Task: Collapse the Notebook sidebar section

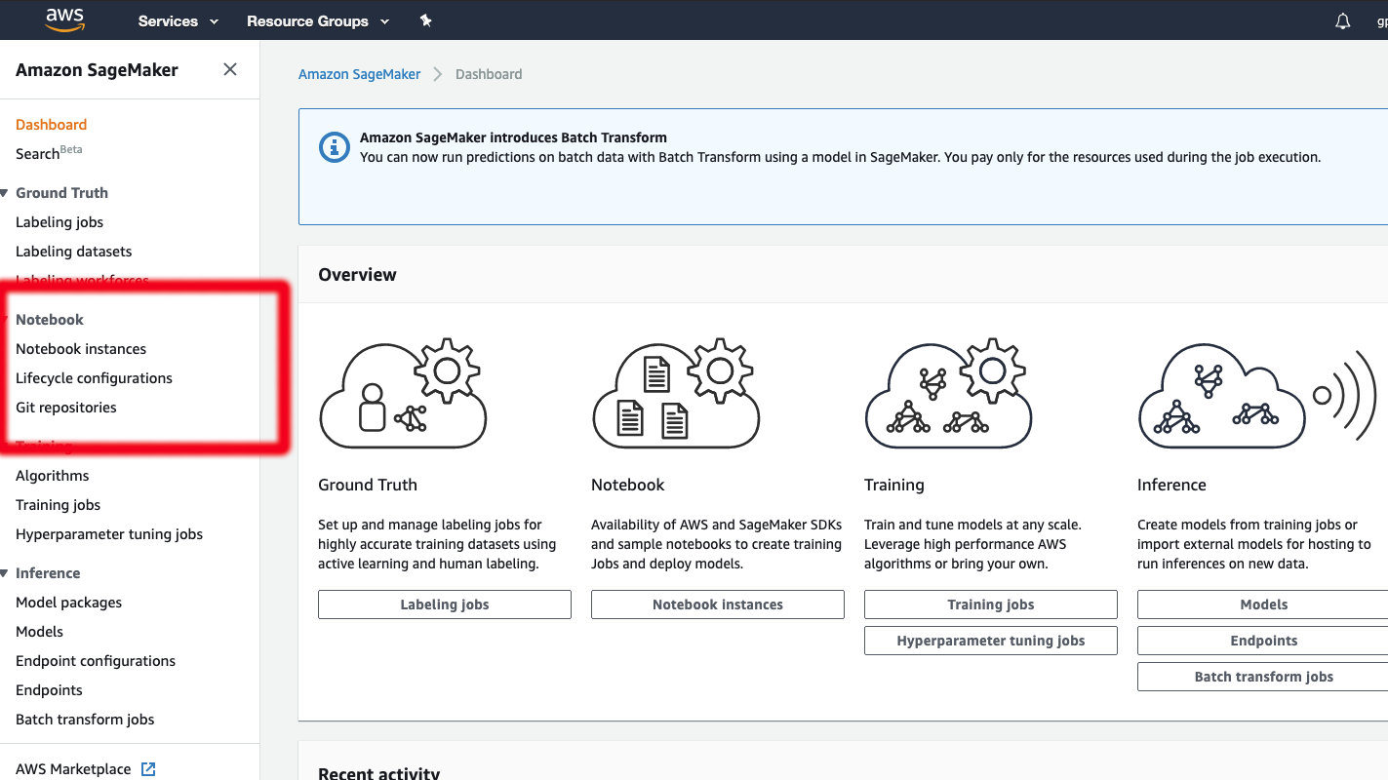Action: click(5, 320)
